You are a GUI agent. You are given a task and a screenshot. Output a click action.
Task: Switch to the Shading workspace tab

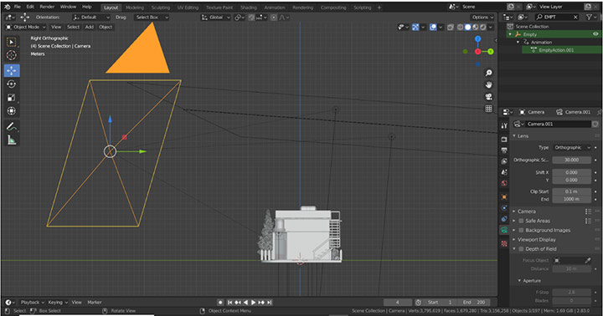(249, 8)
